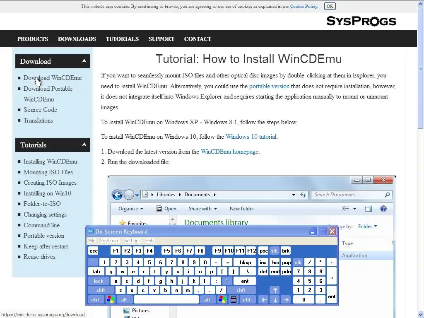
Task: Click the right arrow key on On-Screen Keyboard
Action: click(286, 300)
